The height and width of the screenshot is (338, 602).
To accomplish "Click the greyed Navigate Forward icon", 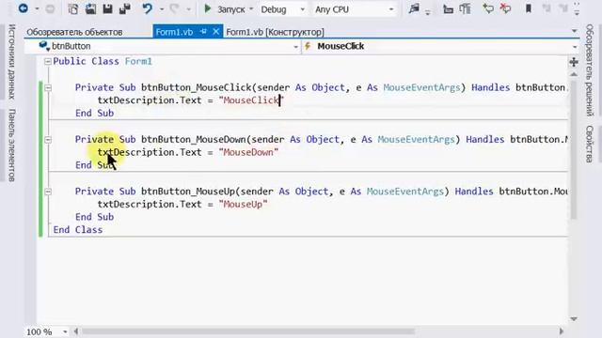I will tap(50, 8).
